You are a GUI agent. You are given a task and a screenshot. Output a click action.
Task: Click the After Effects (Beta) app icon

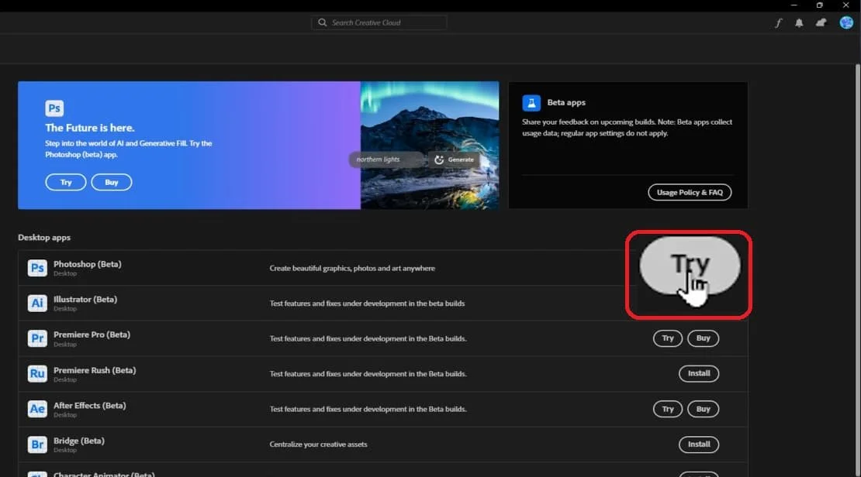[37, 409]
